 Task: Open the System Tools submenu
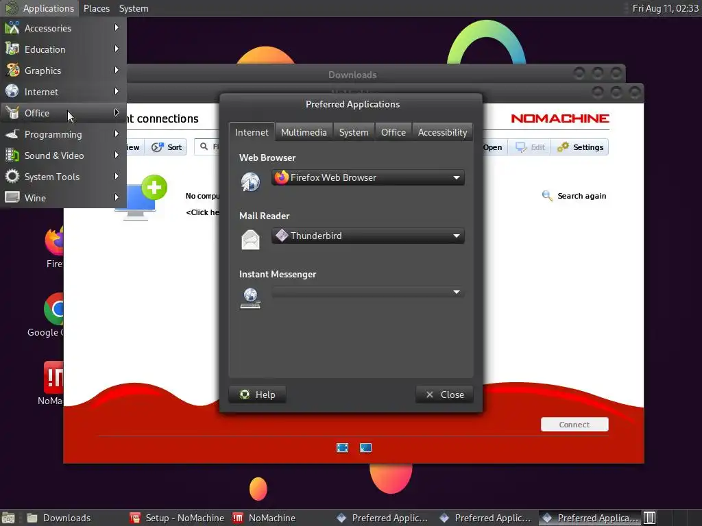point(63,177)
